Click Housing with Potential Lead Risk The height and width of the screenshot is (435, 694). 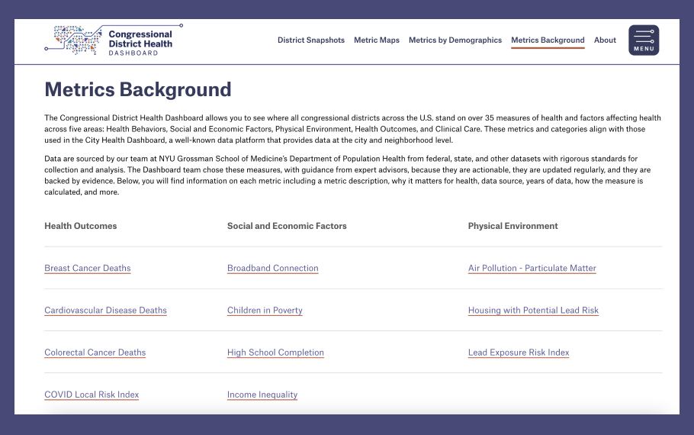point(533,311)
